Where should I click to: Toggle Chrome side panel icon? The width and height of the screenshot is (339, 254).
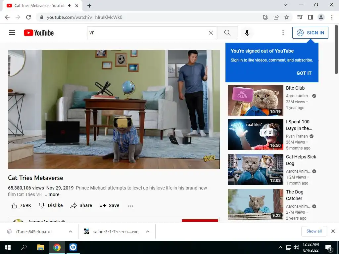(x=311, y=17)
